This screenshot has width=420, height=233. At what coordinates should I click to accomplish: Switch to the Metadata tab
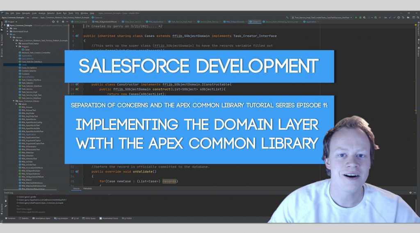88,189
